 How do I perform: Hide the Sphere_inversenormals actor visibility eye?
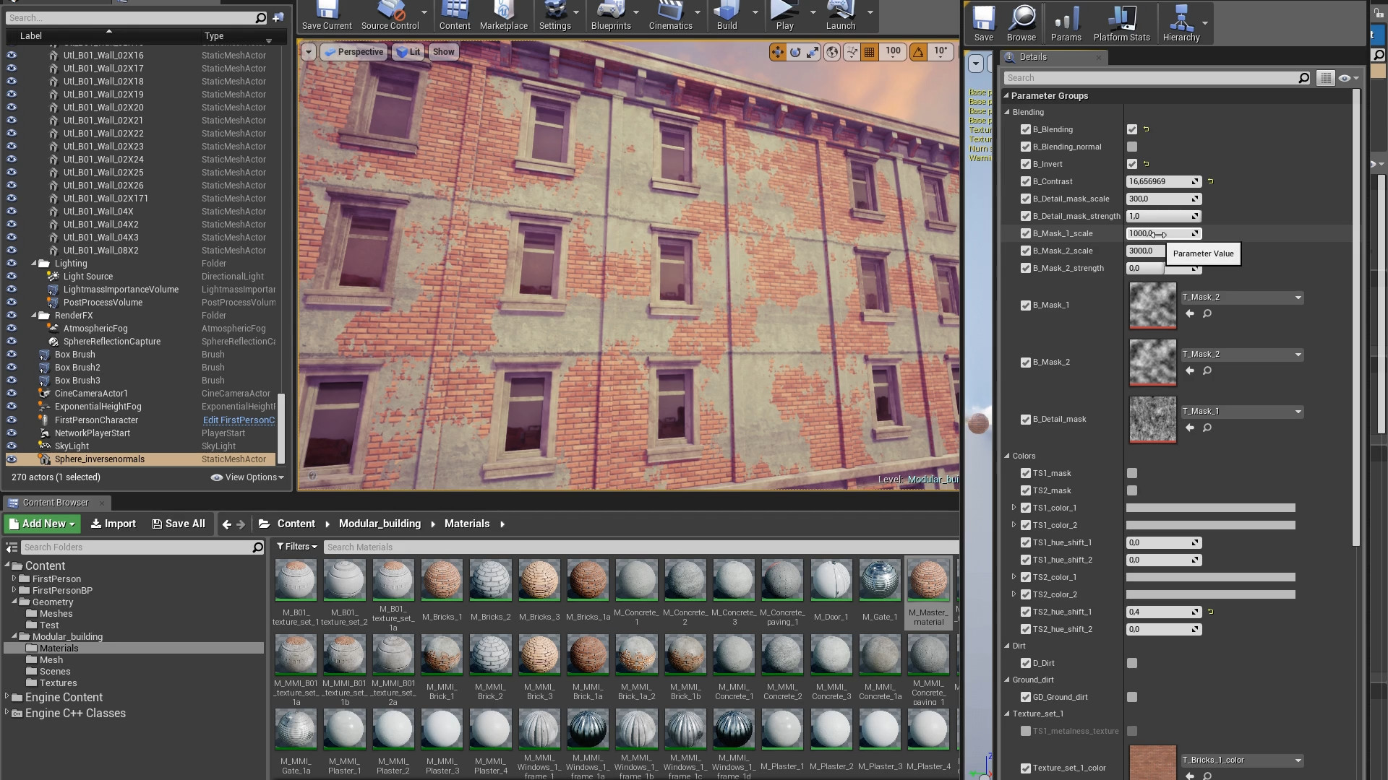(x=12, y=459)
